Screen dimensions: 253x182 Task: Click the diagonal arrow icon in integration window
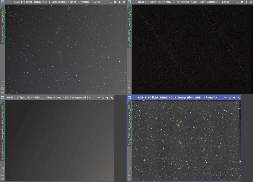tap(3, 81)
